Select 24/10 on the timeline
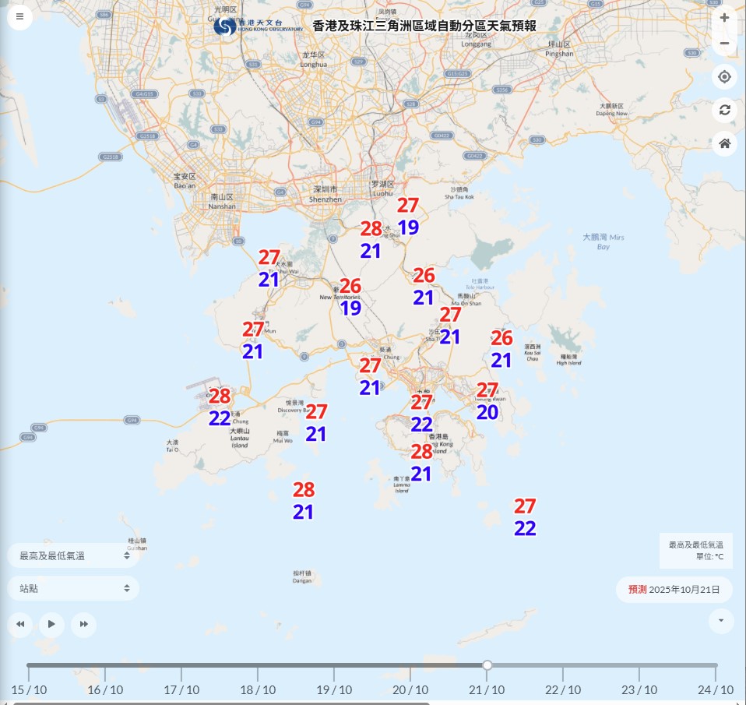746x705 pixels. (715, 689)
